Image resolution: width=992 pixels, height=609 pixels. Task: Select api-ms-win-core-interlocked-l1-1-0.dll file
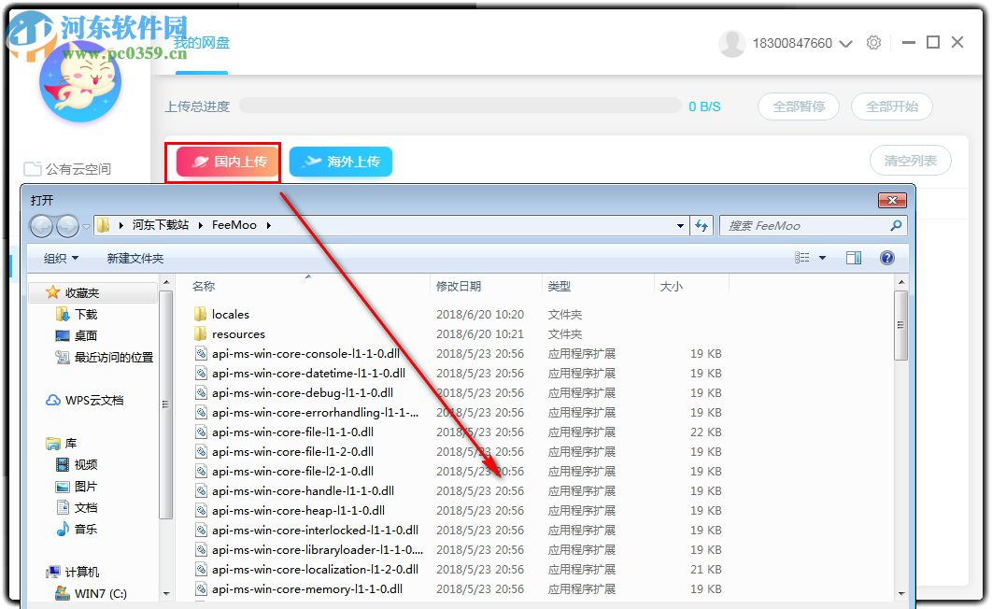pyautogui.click(x=306, y=530)
